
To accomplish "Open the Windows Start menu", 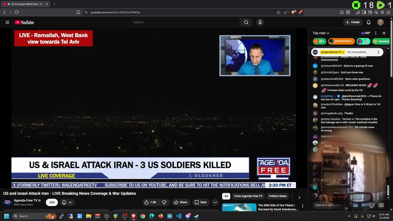I will point(6,216).
